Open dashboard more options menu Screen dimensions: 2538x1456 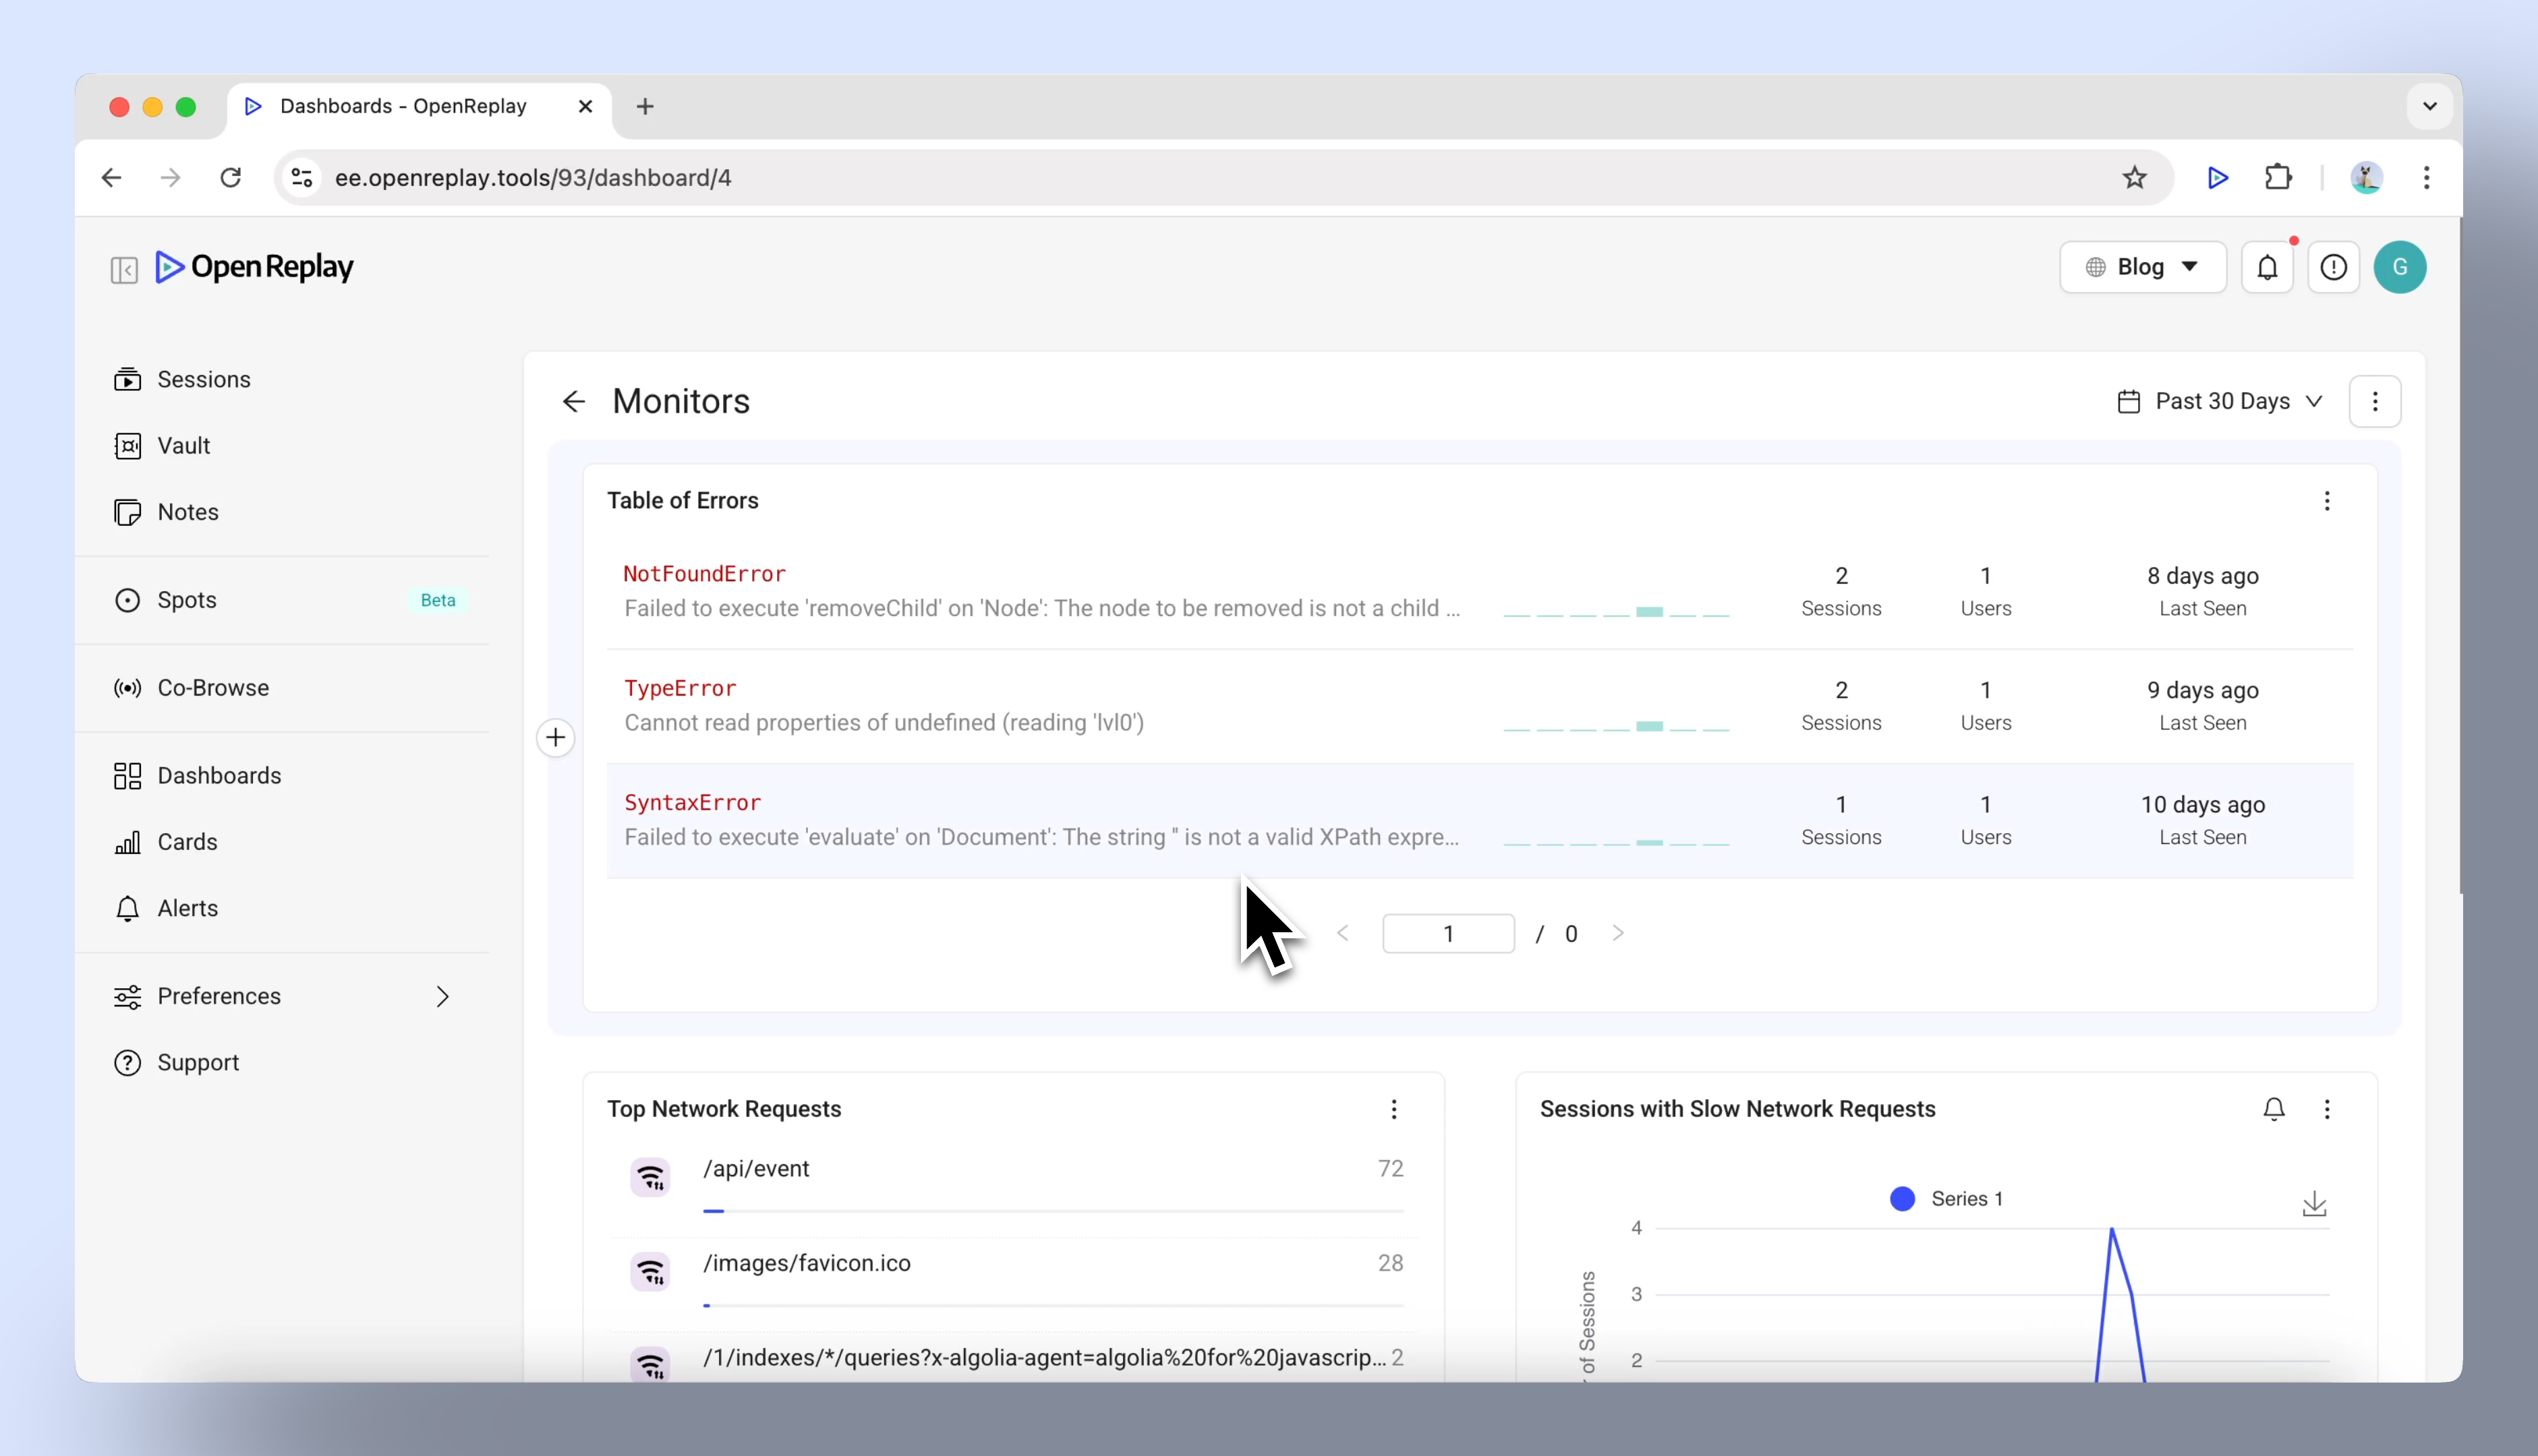pyautogui.click(x=2375, y=401)
